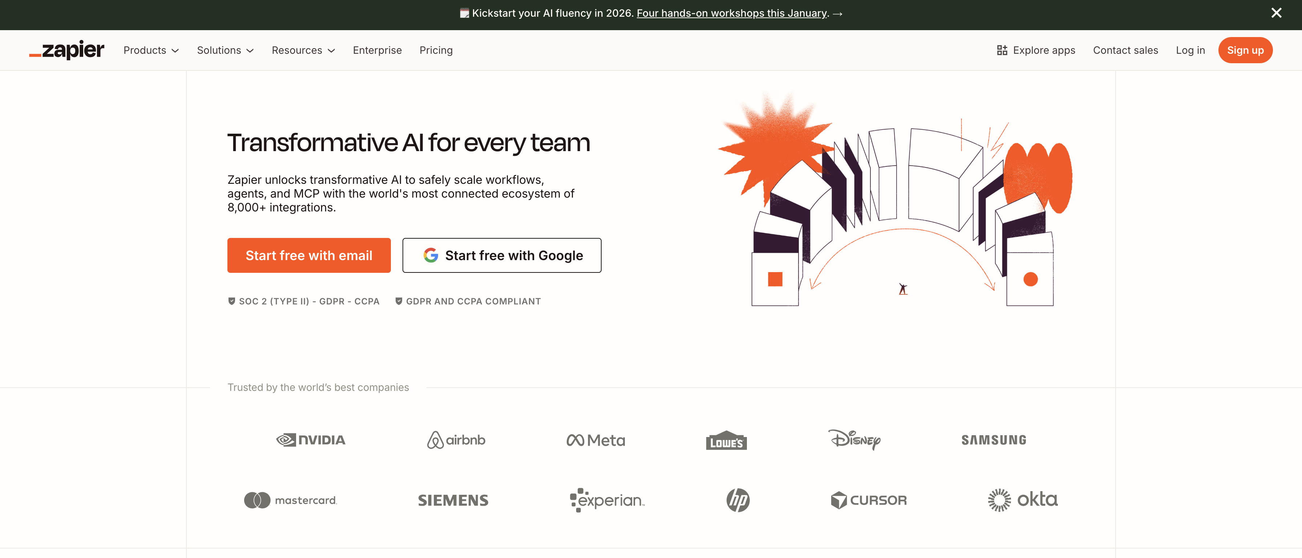1302x558 pixels.
Task: Click the Okta logo
Action: 1023,500
